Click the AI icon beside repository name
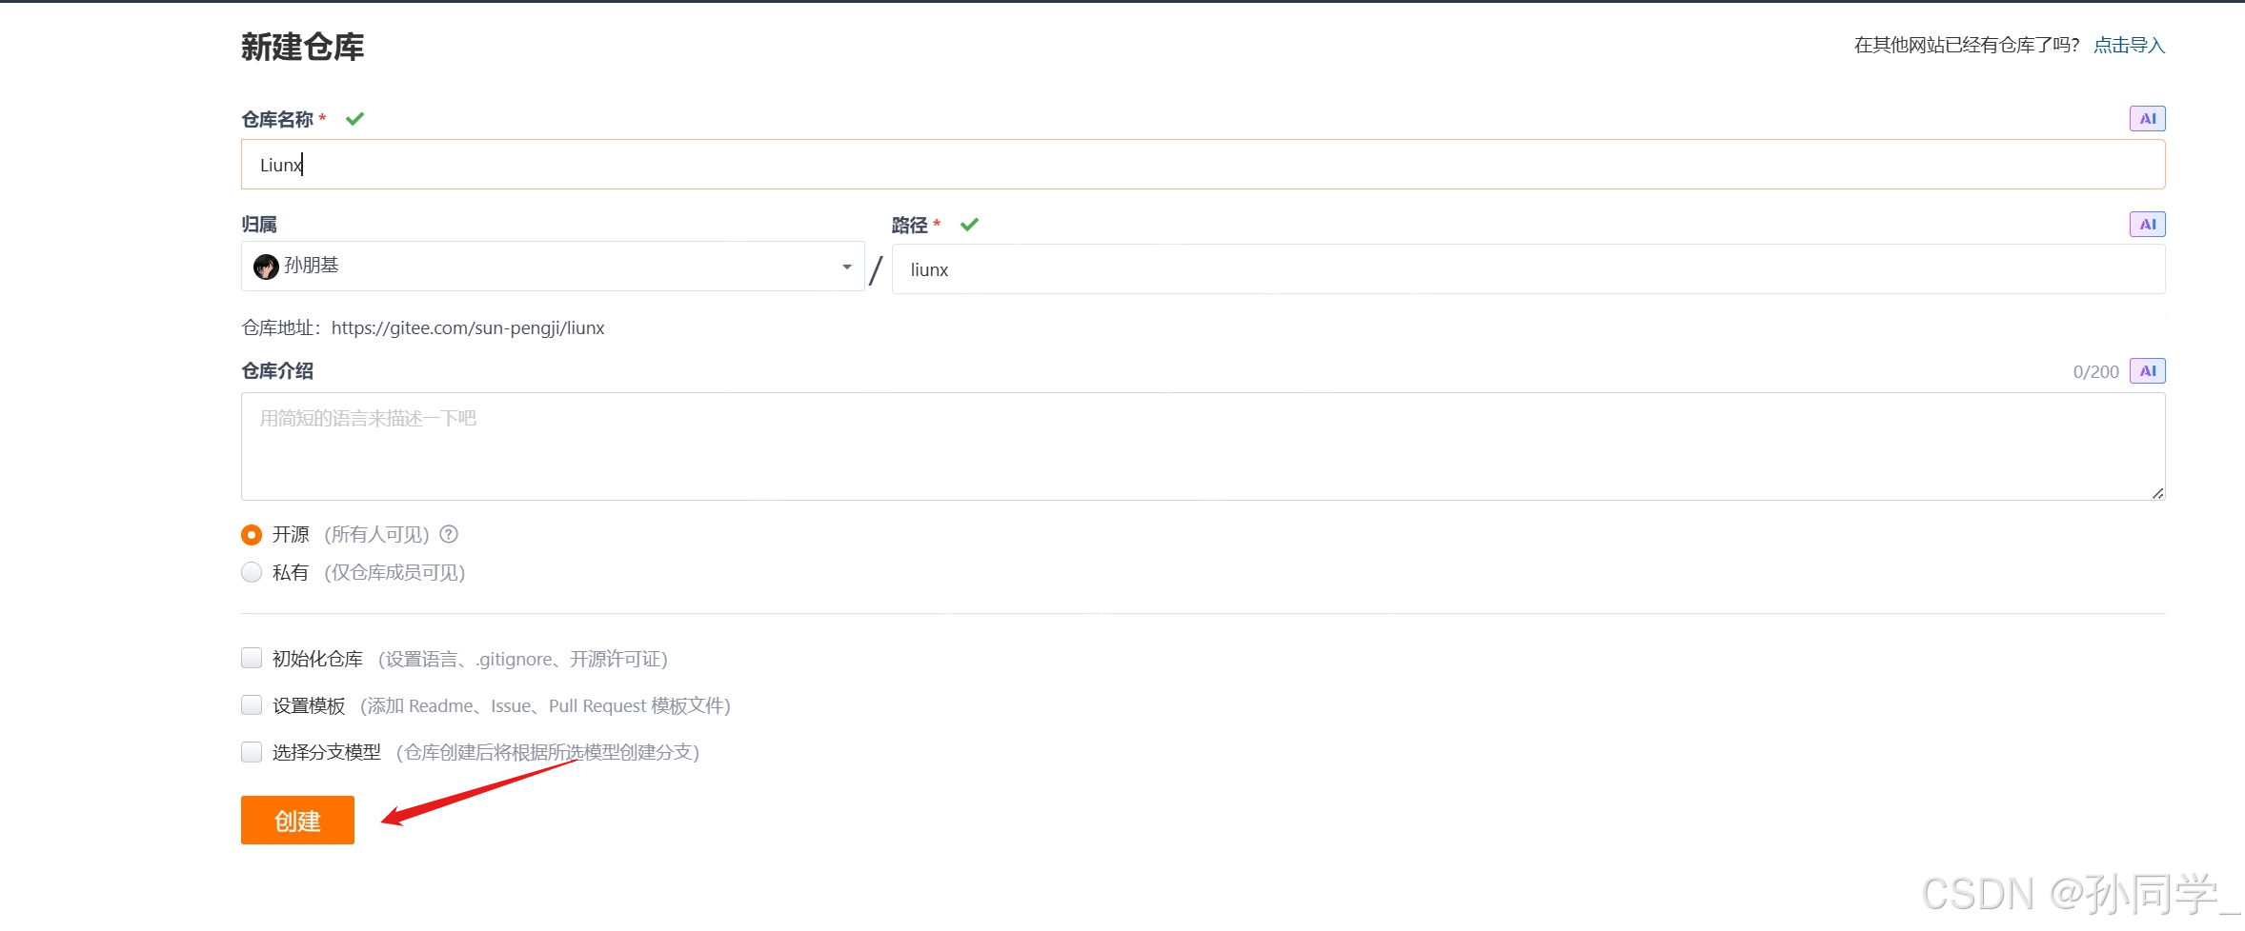2245x931 pixels. pyautogui.click(x=2147, y=119)
